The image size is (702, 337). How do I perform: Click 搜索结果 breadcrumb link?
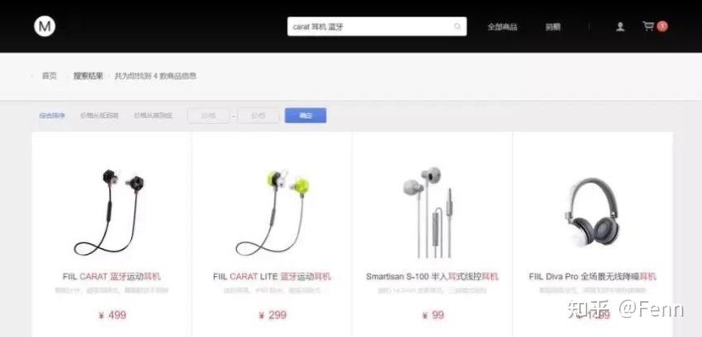(x=88, y=76)
